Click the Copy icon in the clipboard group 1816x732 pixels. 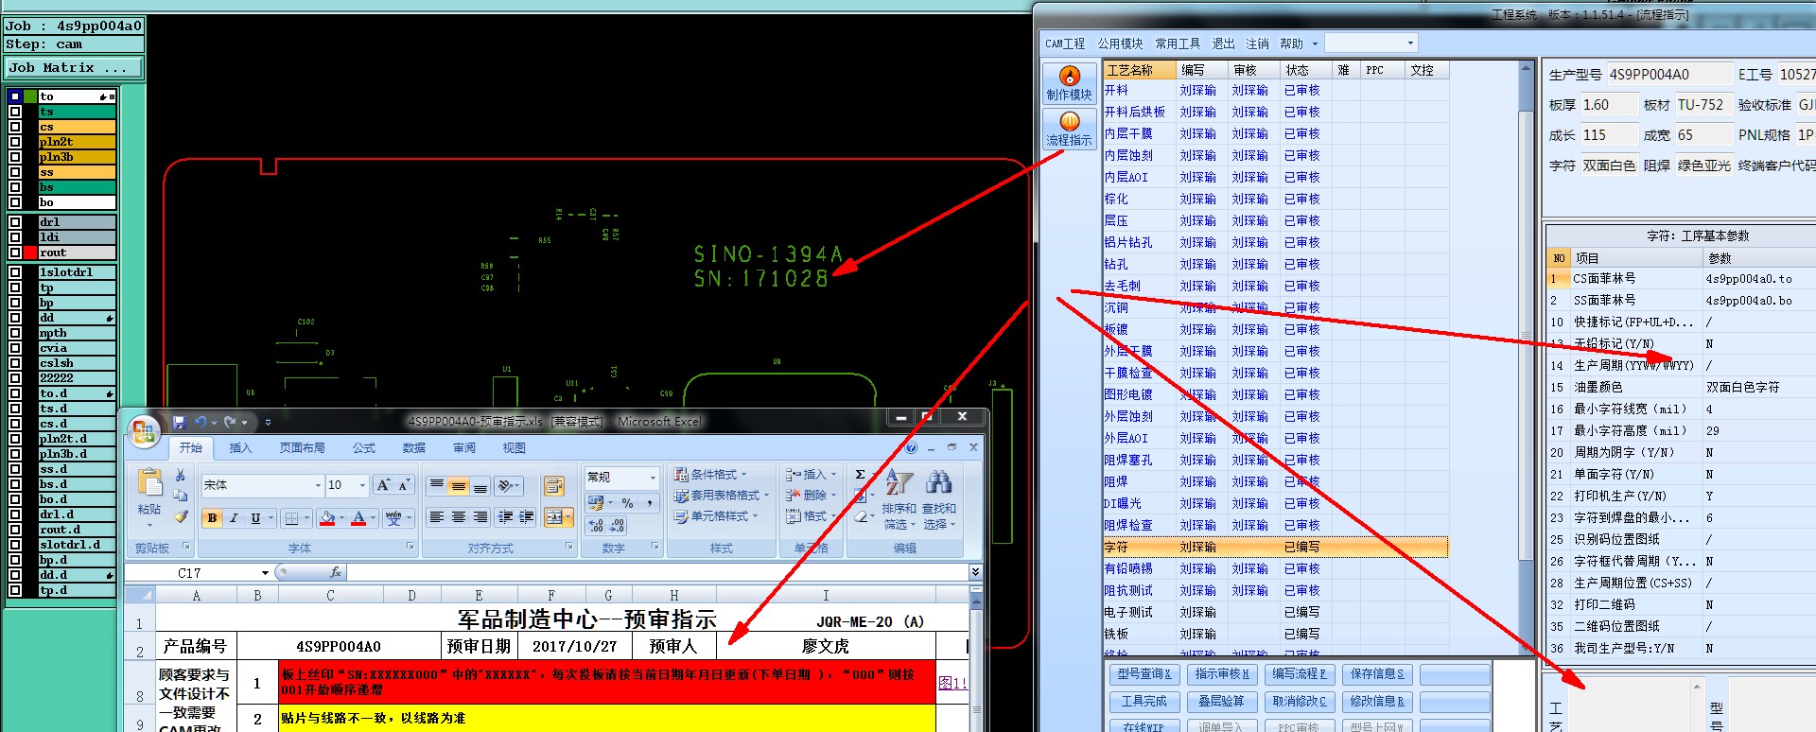[x=181, y=496]
